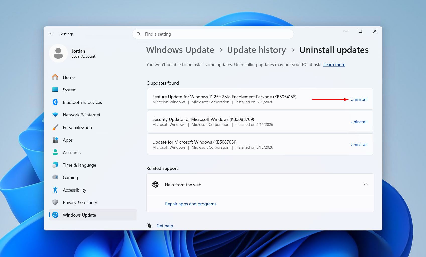
Task: Click the Gaming controller icon
Action: click(x=55, y=177)
